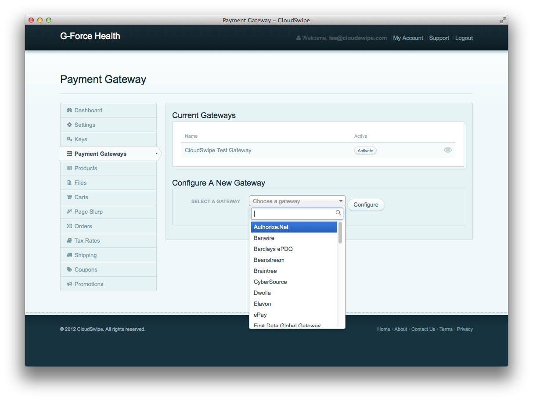Open the Shipping section
The image size is (533, 401).
108,255
